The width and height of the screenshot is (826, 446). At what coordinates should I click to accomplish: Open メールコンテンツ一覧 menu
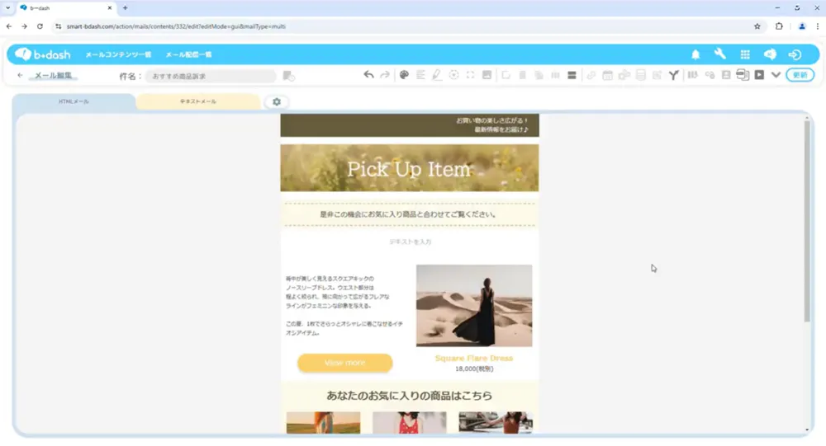118,54
